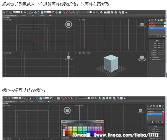Open Edit Named Selection Sets in upper screenshot
This screenshot has width=167, height=140.
point(78,12)
